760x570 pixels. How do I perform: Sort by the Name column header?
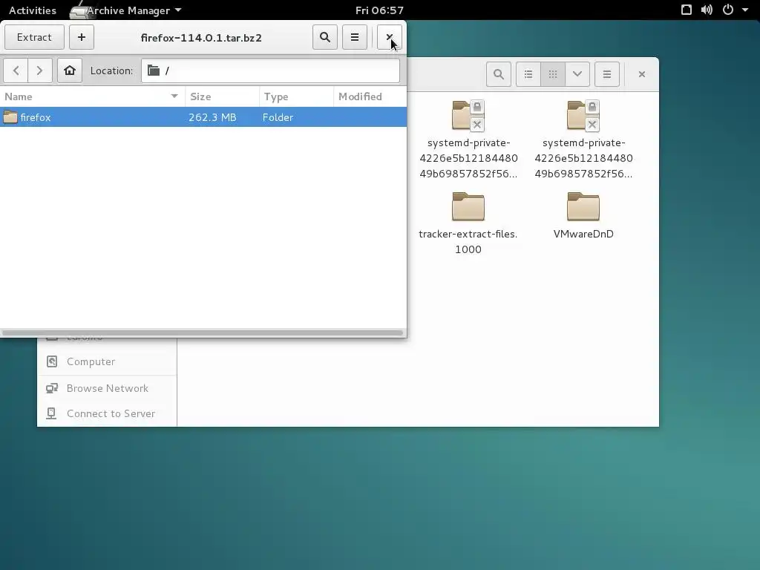pos(92,96)
